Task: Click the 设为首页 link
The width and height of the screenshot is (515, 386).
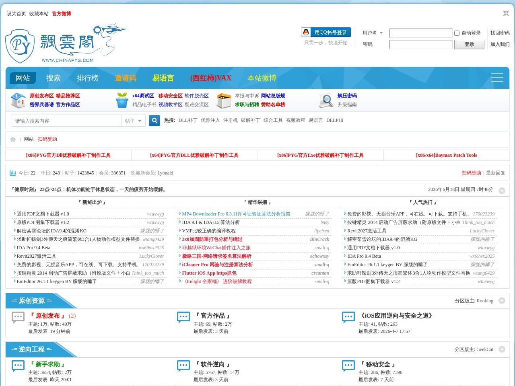Action: tap(16, 14)
